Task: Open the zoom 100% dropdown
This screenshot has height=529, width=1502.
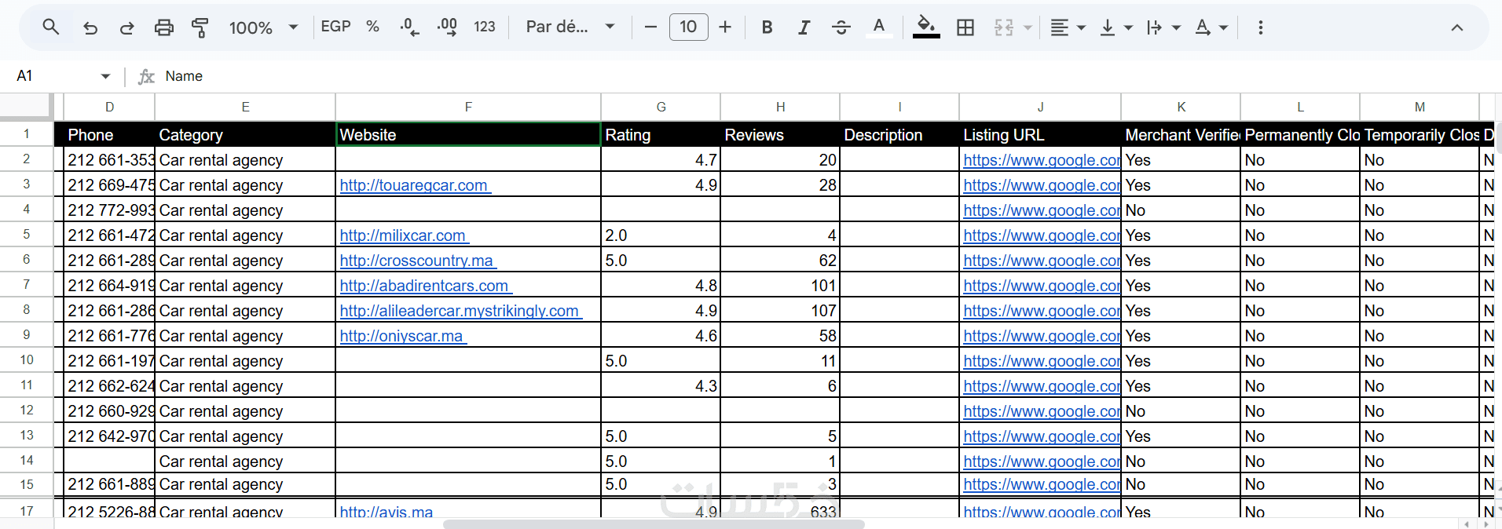Action: point(263,27)
